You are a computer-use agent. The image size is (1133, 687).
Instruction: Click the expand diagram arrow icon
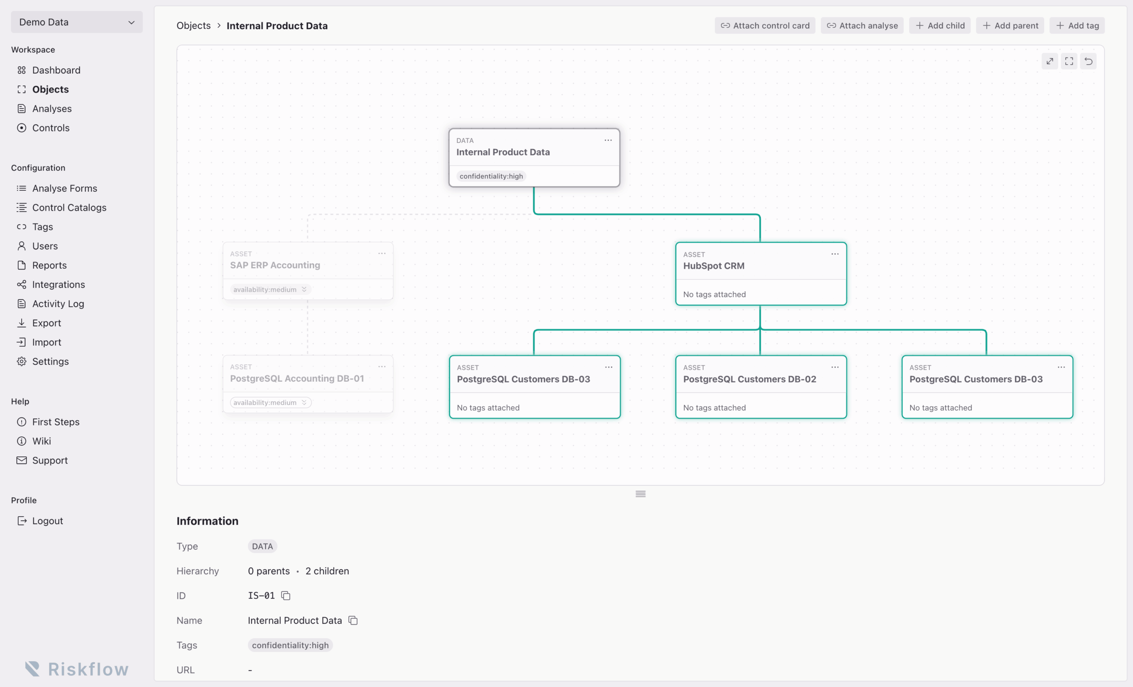[1049, 61]
